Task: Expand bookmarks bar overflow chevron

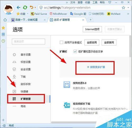Action: click(128, 14)
